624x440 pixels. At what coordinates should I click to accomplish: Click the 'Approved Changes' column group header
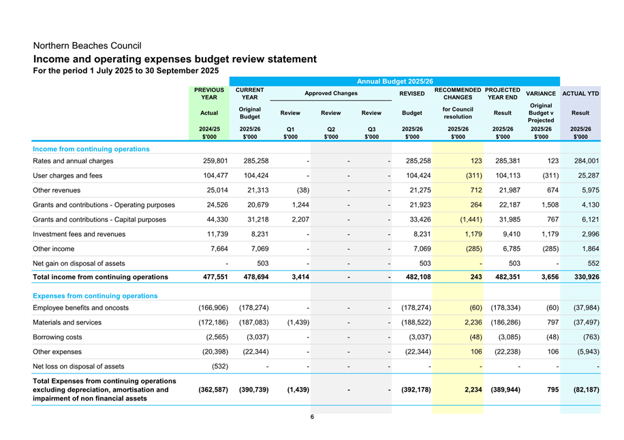coord(330,93)
